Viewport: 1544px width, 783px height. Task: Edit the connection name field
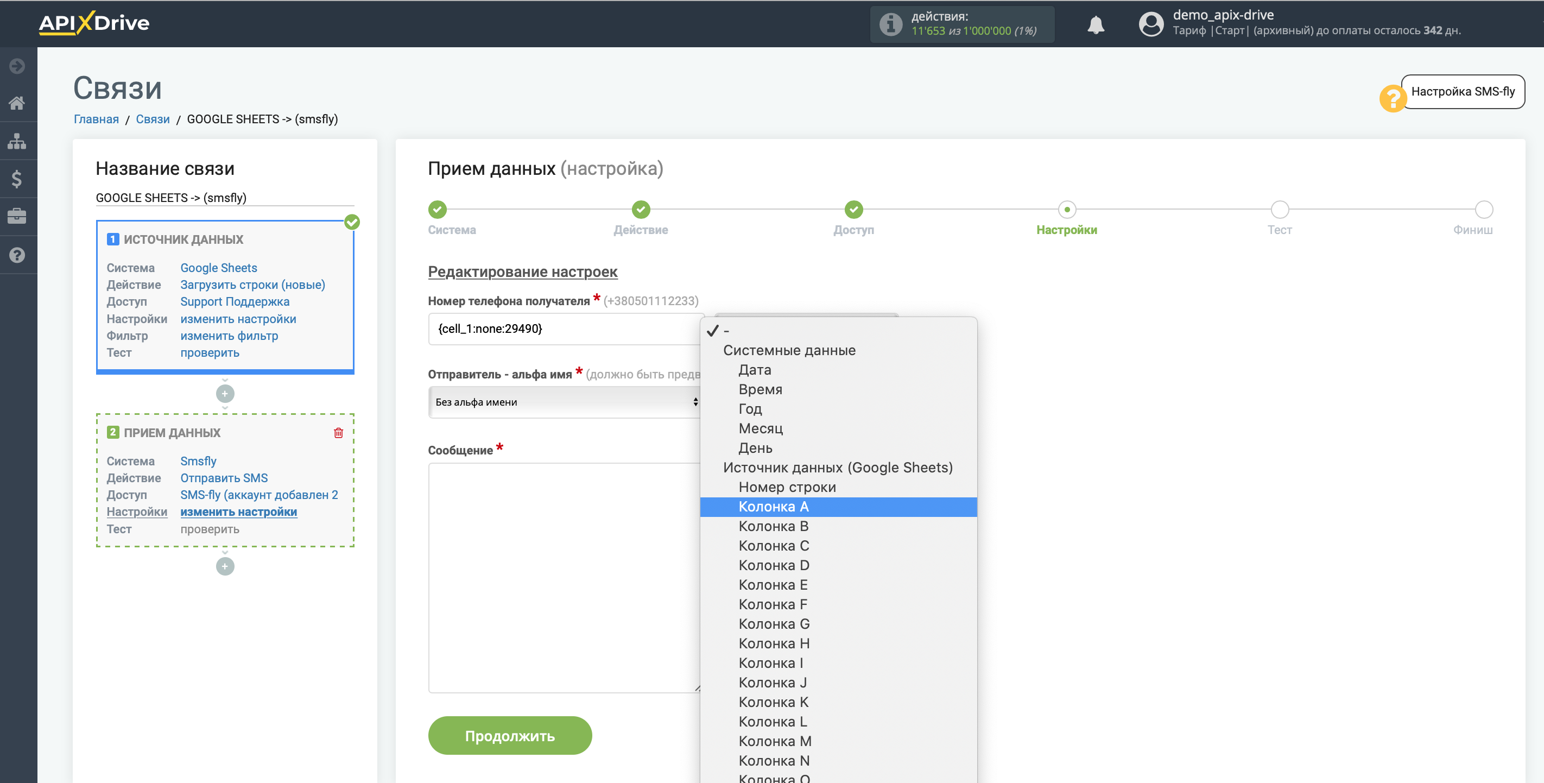(225, 198)
